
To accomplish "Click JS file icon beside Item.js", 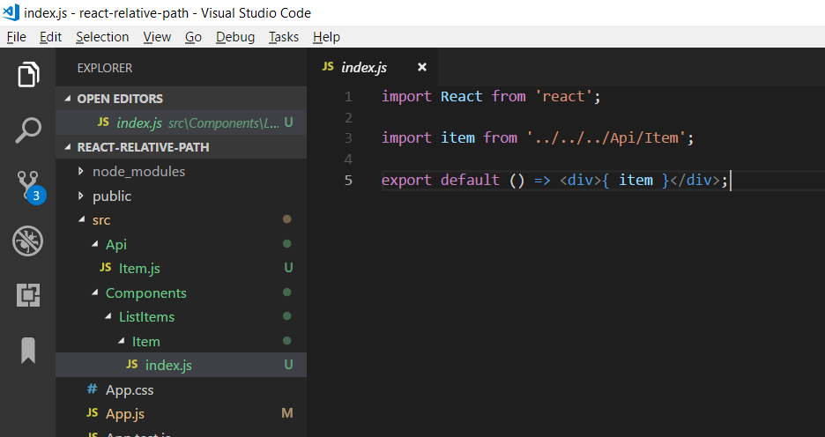I will coord(105,268).
